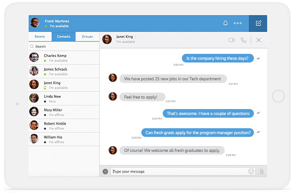
Task: Start a video call with Janet King
Action: click(232, 40)
